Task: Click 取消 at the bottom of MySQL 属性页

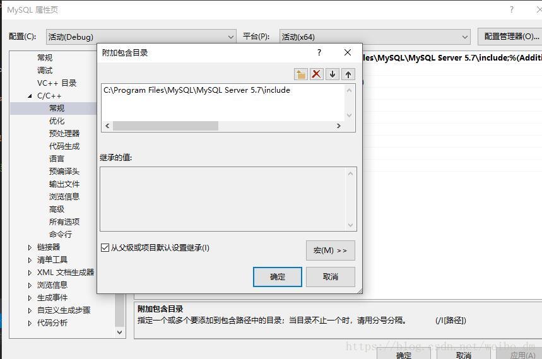Action: click(464, 354)
